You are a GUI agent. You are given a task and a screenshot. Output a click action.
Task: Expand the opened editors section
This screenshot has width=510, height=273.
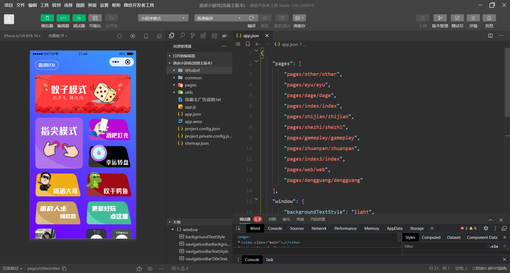pyautogui.click(x=199, y=56)
